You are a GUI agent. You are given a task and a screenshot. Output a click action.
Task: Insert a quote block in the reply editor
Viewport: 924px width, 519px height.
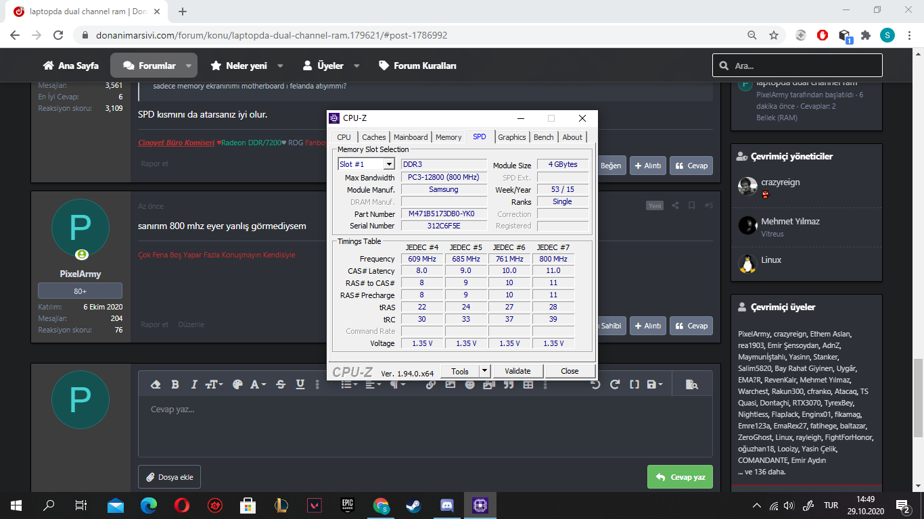(x=508, y=385)
